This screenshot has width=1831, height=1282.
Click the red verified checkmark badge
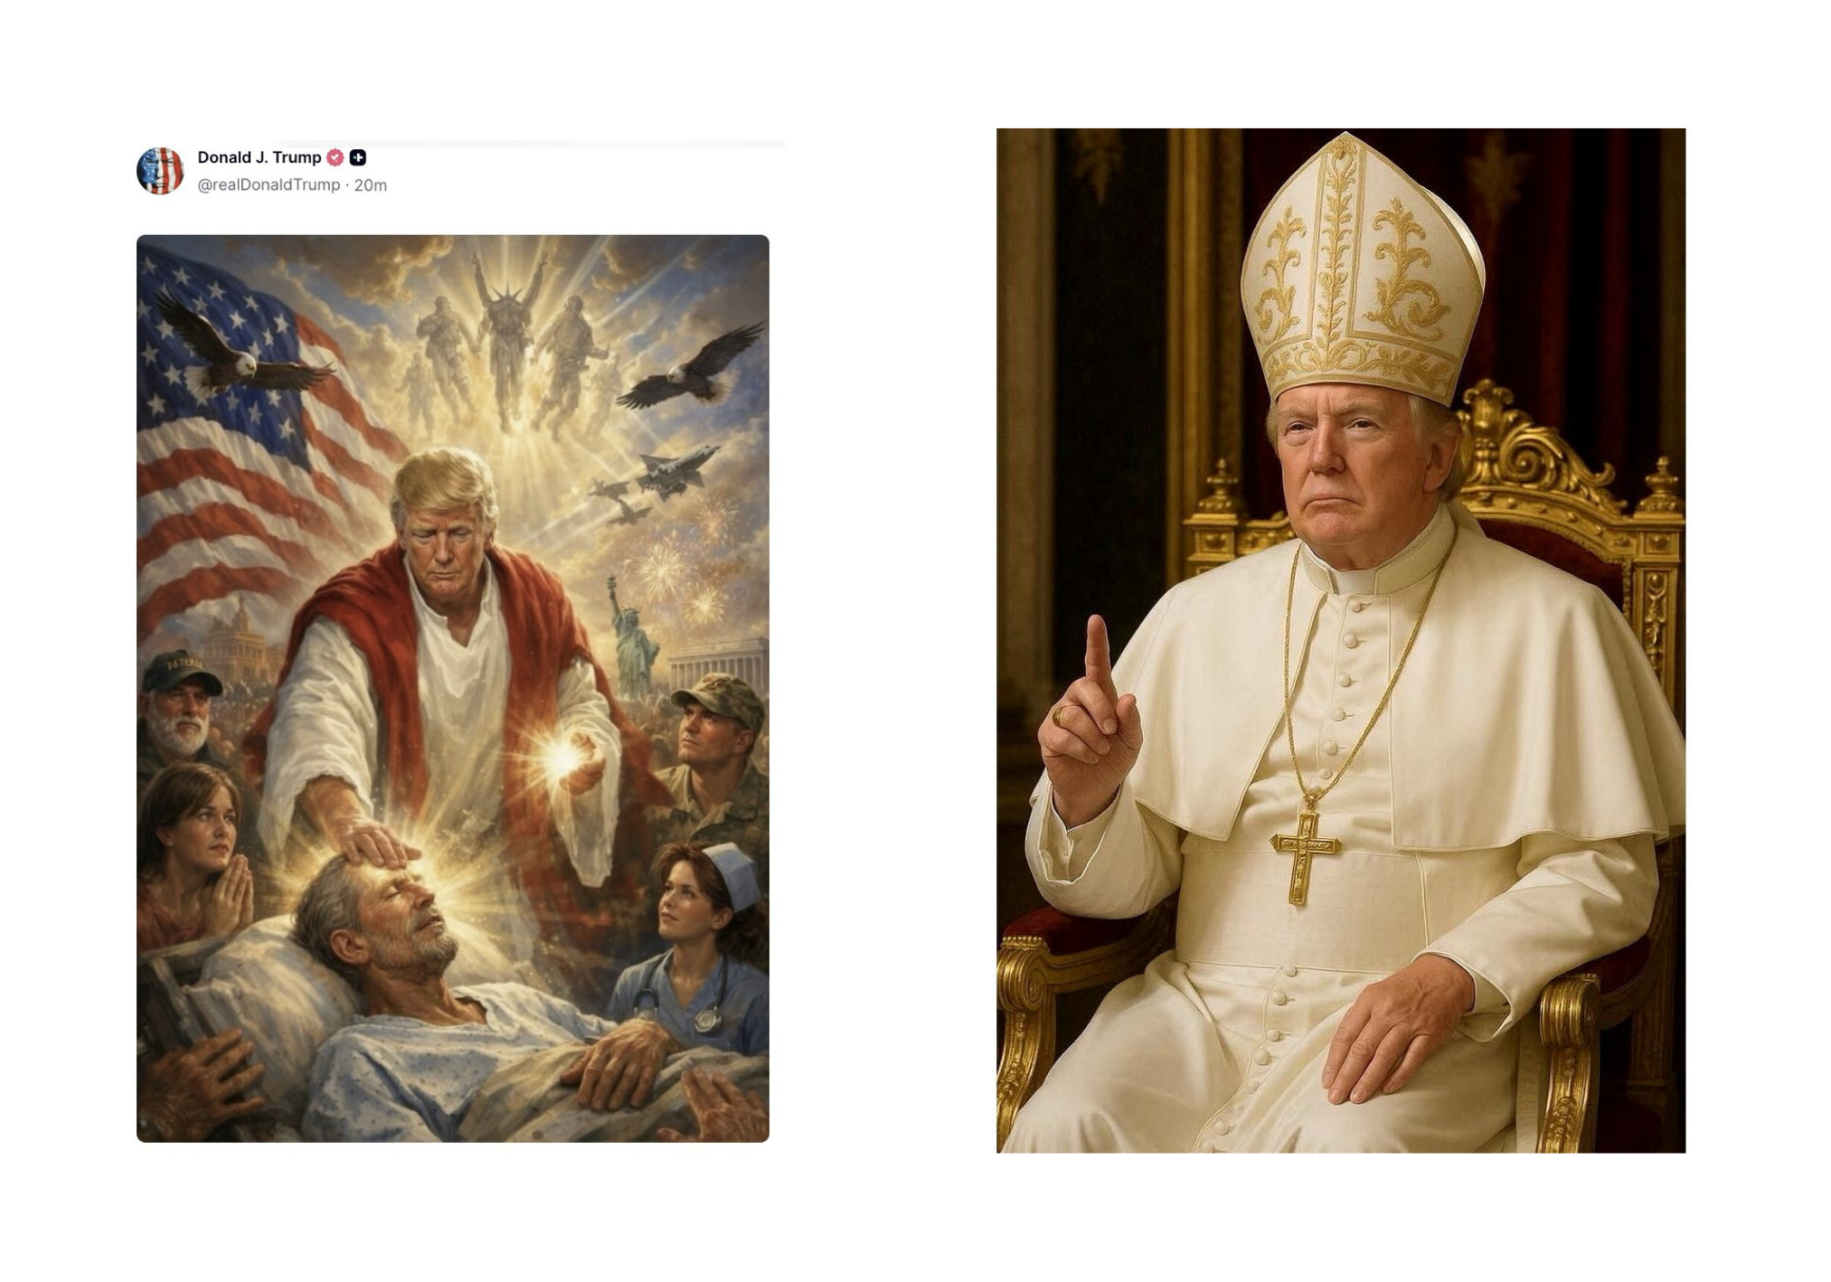click(x=335, y=157)
